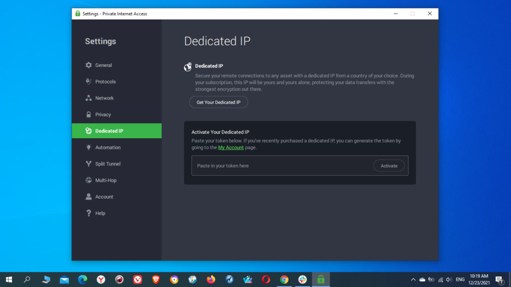Click the Private Internet Access taskbar icon
511x287 pixels.
click(x=321, y=280)
